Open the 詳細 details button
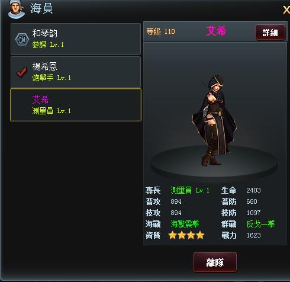The image size is (290, 282). 270,33
